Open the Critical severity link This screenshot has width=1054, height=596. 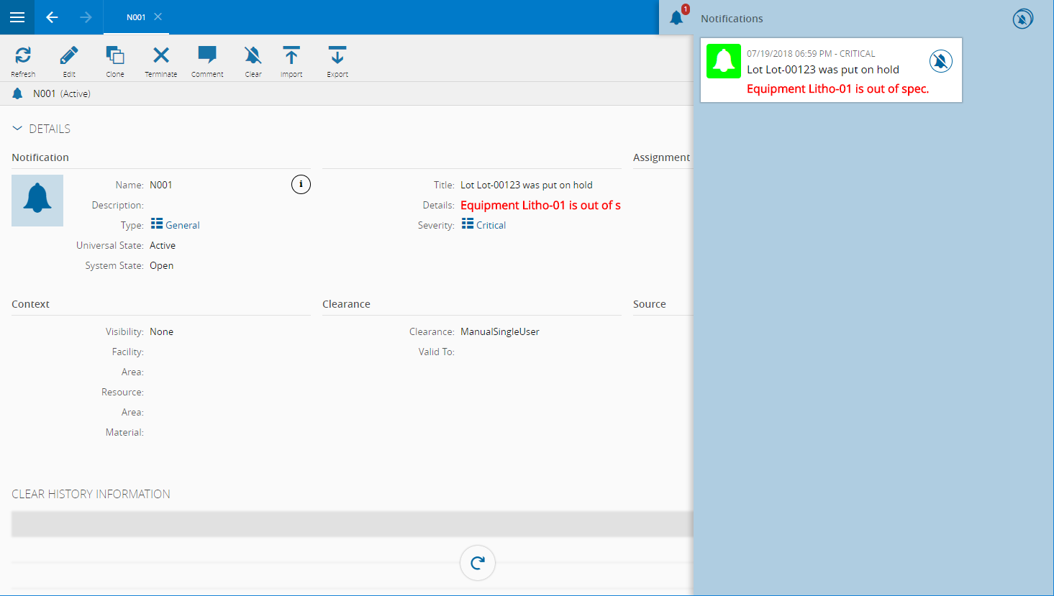click(491, 225)
